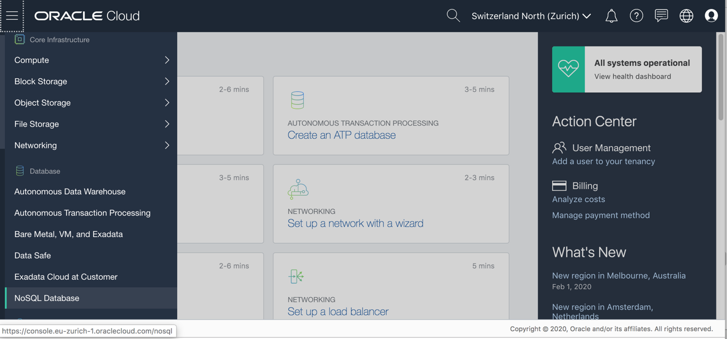Click the help question mark icon
Screen dimensions: 727x339
pos(636,16)
